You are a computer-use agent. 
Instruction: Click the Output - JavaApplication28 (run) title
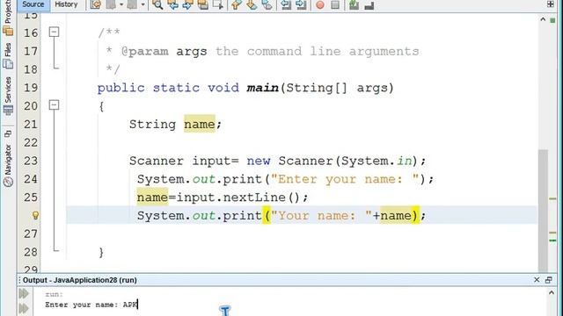[x=80, y=280]
